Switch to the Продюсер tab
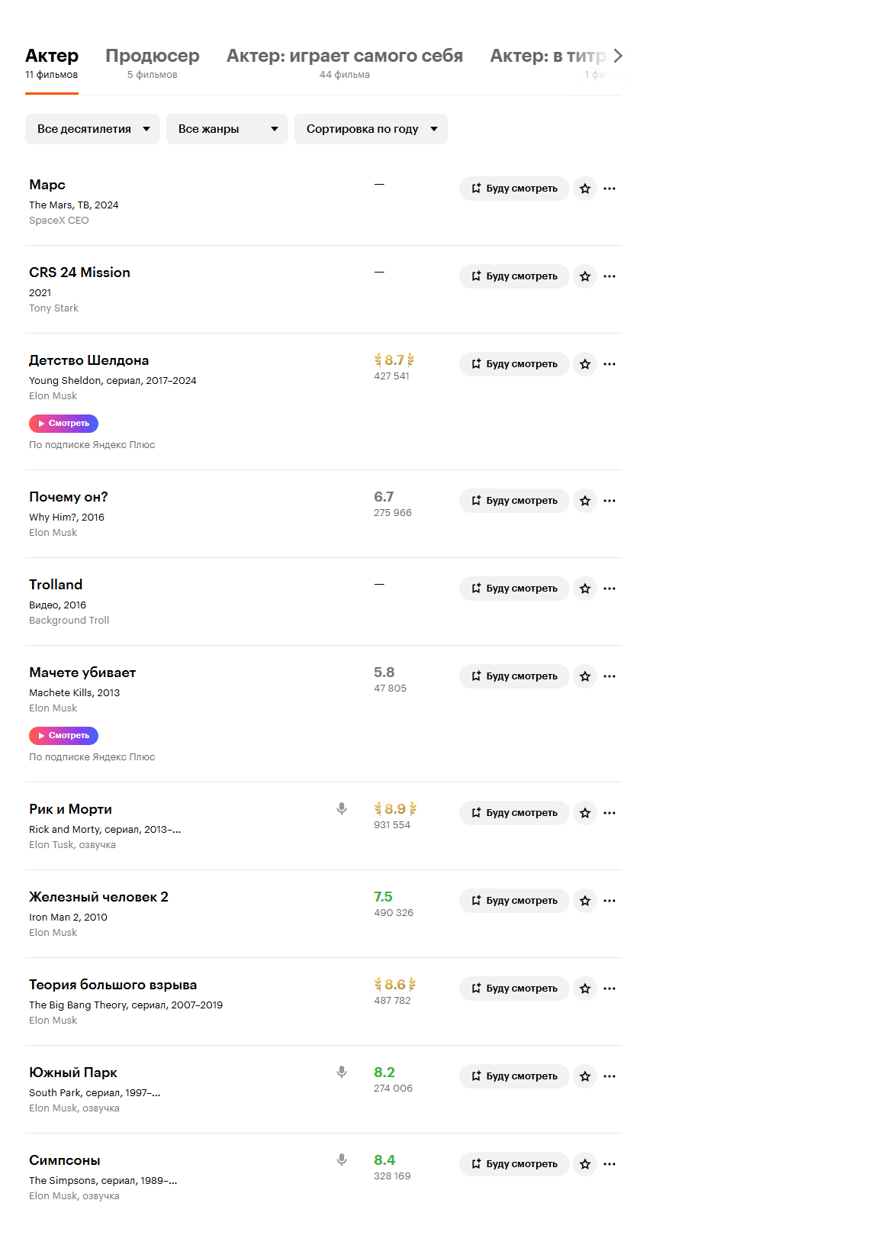 153,63
